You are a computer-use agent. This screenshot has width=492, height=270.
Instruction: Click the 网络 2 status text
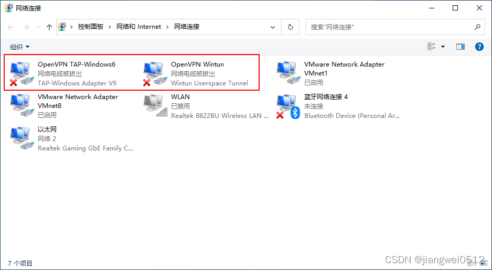click(47, 138)
